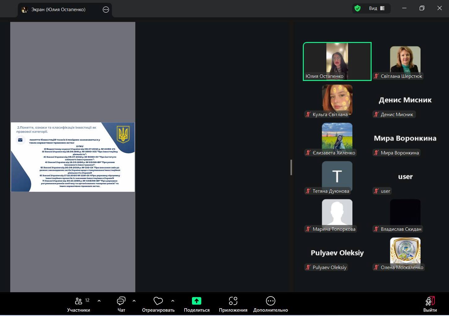Expand the Participants options chevron

(99, 301)
